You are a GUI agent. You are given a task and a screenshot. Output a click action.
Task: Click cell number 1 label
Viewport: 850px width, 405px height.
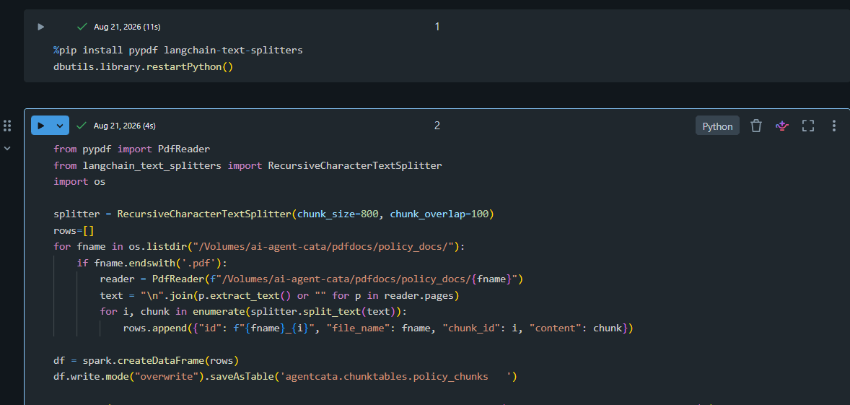[437, 27]
